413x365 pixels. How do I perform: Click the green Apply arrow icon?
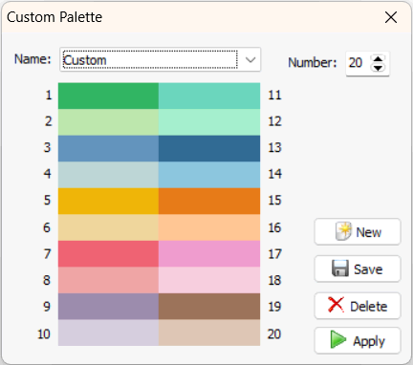[338, 339]
